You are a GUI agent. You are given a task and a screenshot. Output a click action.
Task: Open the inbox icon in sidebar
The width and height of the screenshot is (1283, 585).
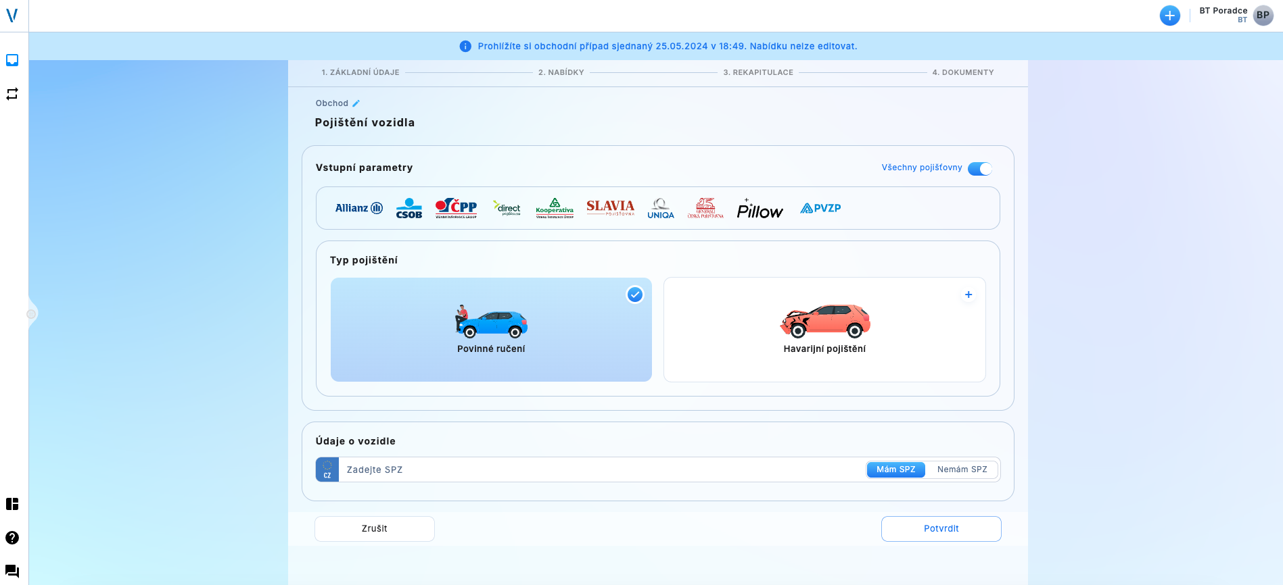coord(12,60)
